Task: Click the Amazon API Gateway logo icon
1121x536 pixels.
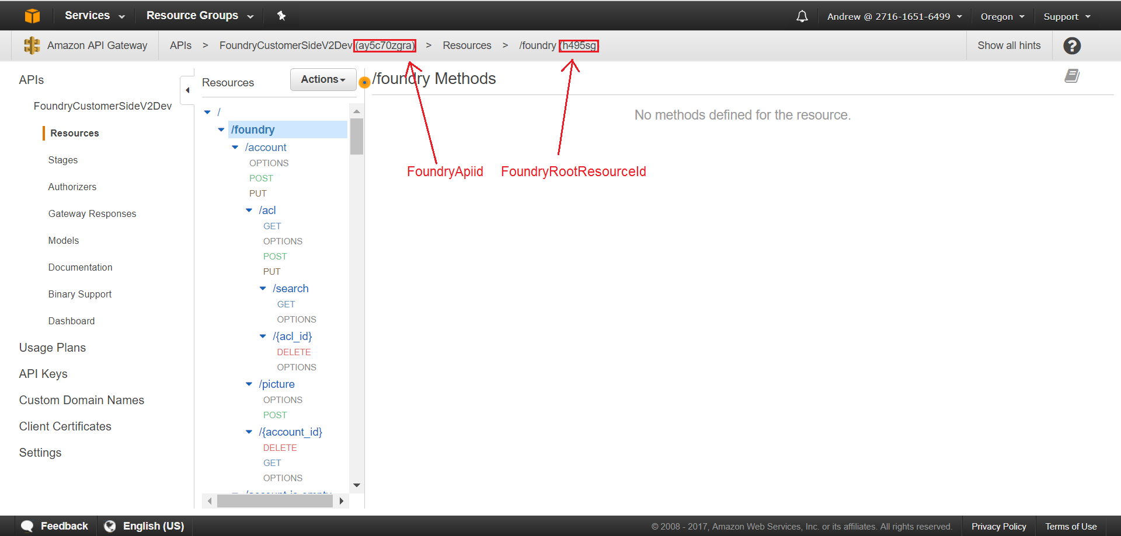Action: (32, 45)
